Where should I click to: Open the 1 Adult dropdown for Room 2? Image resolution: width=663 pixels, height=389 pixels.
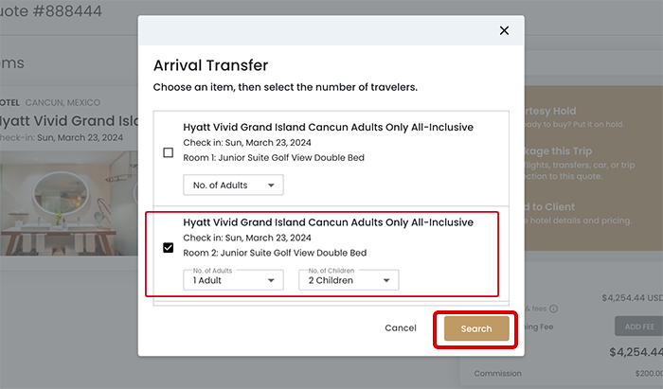[233, 280]
